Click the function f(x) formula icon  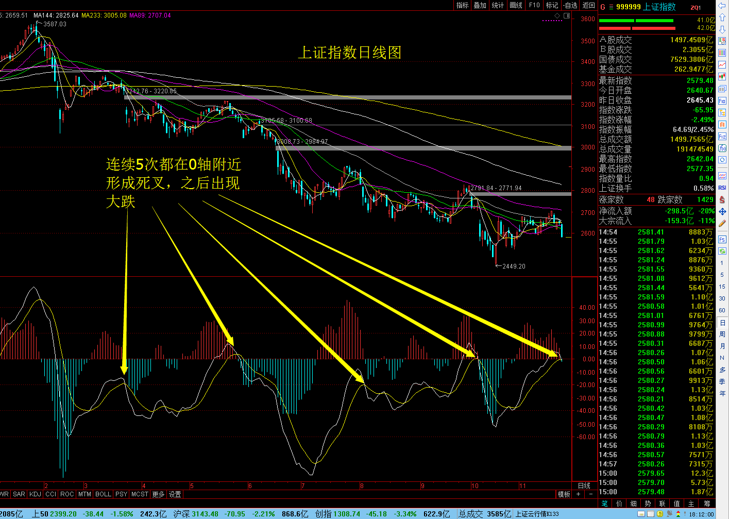click(x=722, y=148)
